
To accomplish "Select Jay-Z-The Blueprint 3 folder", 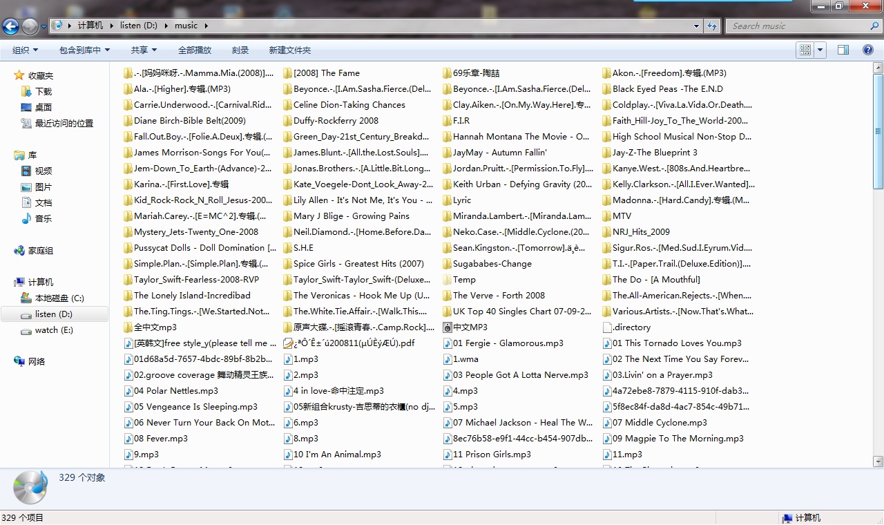I will click(650, 152).
